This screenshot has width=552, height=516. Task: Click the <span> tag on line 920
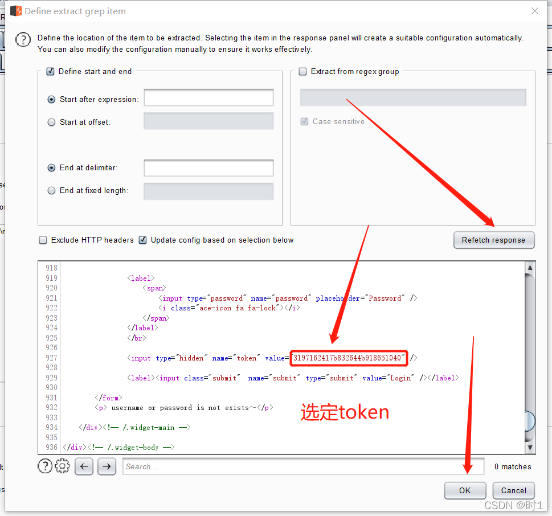click(154, 288)
